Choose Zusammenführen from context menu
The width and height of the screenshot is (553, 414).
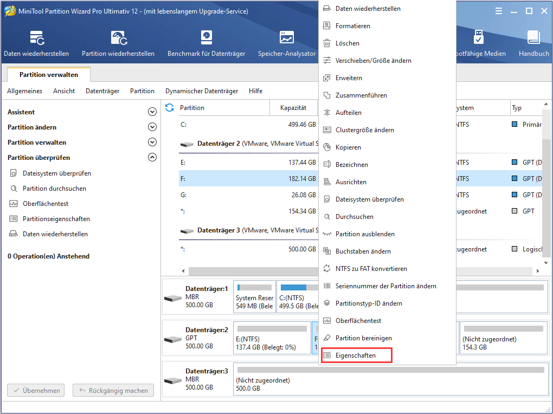point(387,95)
